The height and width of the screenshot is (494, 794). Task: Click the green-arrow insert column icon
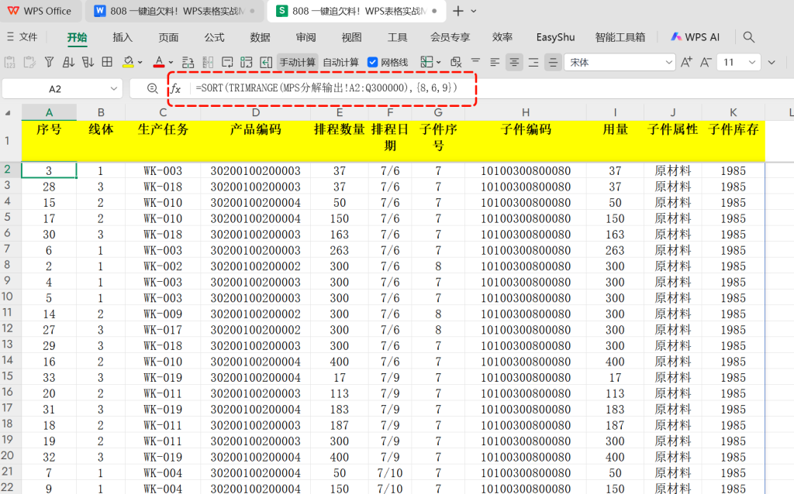pos(266,62)
